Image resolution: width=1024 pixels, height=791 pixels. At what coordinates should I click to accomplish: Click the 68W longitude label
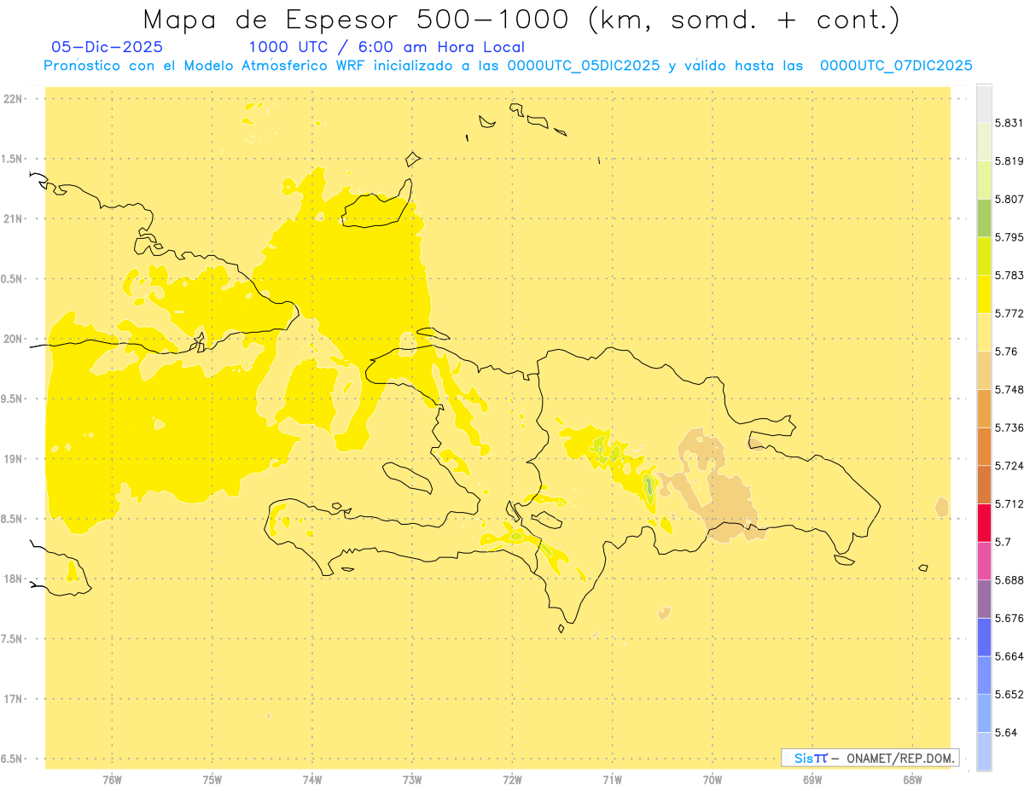tap(912, 780)
